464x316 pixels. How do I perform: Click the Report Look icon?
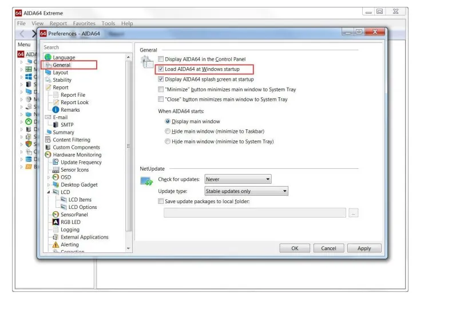[55, 102]
